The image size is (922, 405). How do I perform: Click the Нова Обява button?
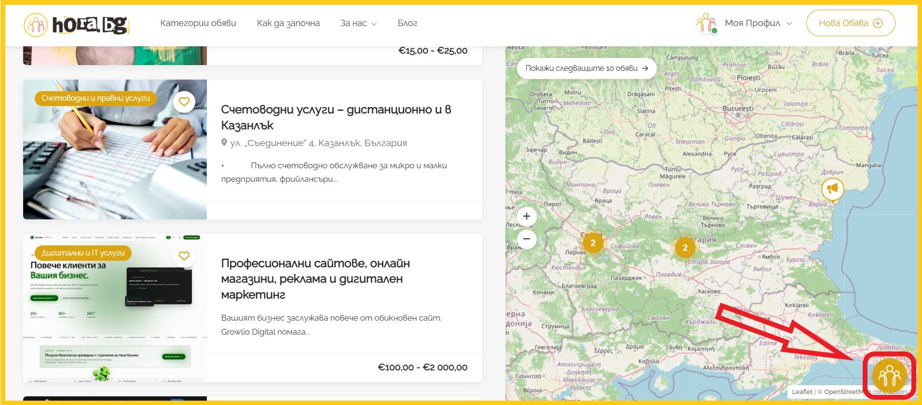(851, 23)
